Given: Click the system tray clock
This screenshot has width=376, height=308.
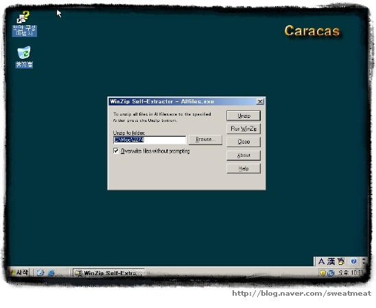Looking at the screenshot, I should tap(351, 273).
